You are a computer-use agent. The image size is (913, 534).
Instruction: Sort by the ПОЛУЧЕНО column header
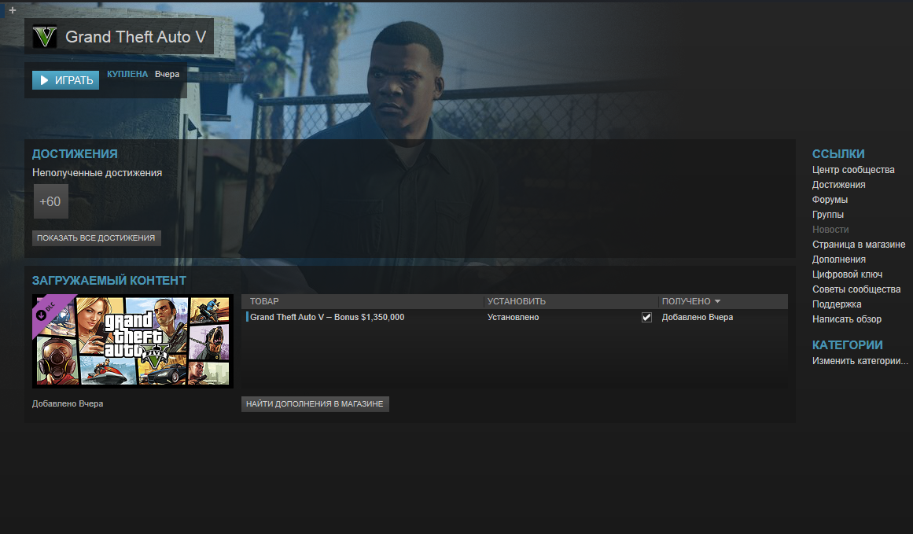tap(686, 301)
